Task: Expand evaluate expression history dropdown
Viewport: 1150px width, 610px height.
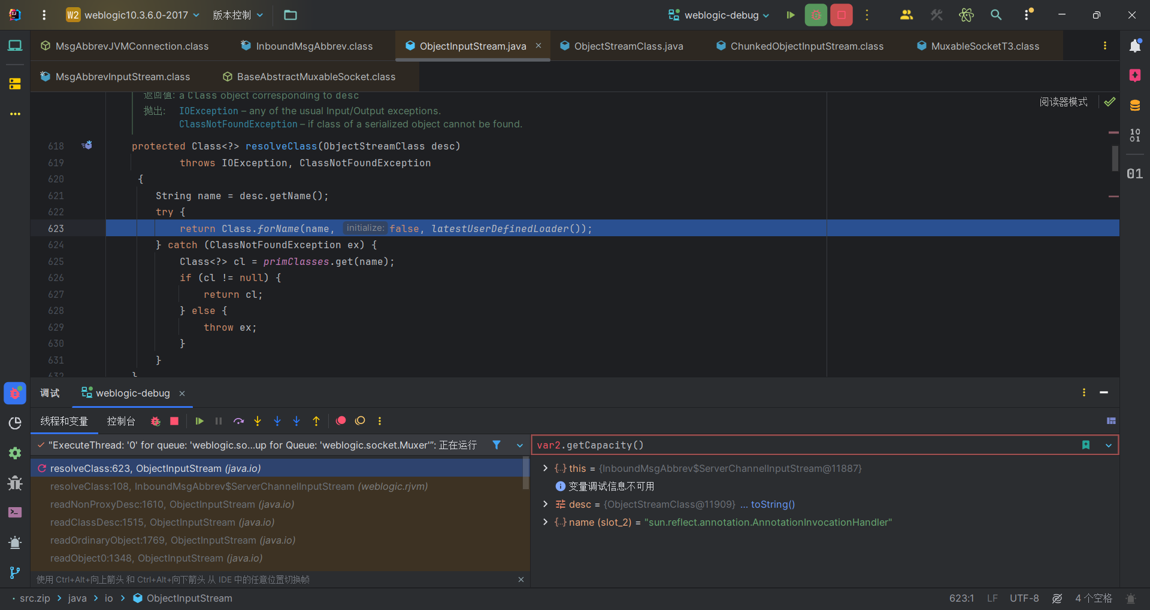Action: [1109, 445]
